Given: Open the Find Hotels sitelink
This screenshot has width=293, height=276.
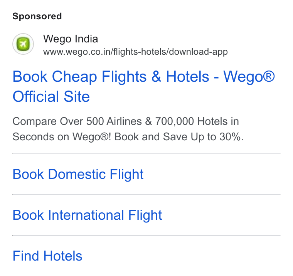Looking at the screenshot, I should pos(47,256).
